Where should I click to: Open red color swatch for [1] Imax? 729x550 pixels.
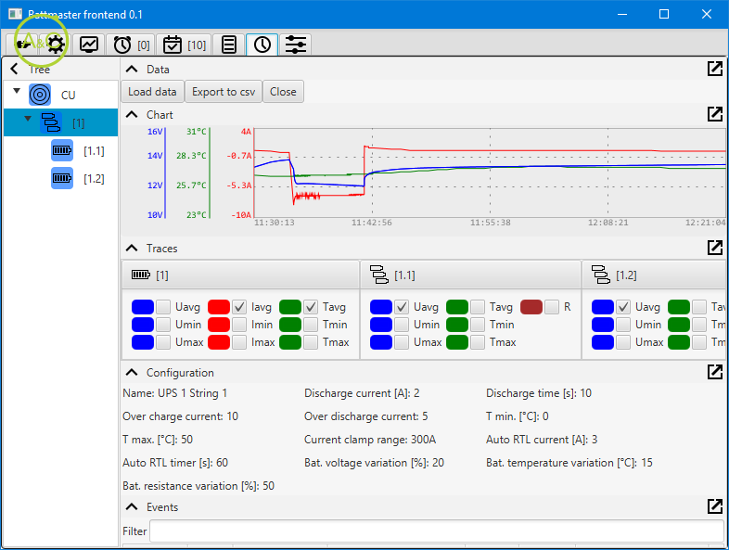(219, 342)
